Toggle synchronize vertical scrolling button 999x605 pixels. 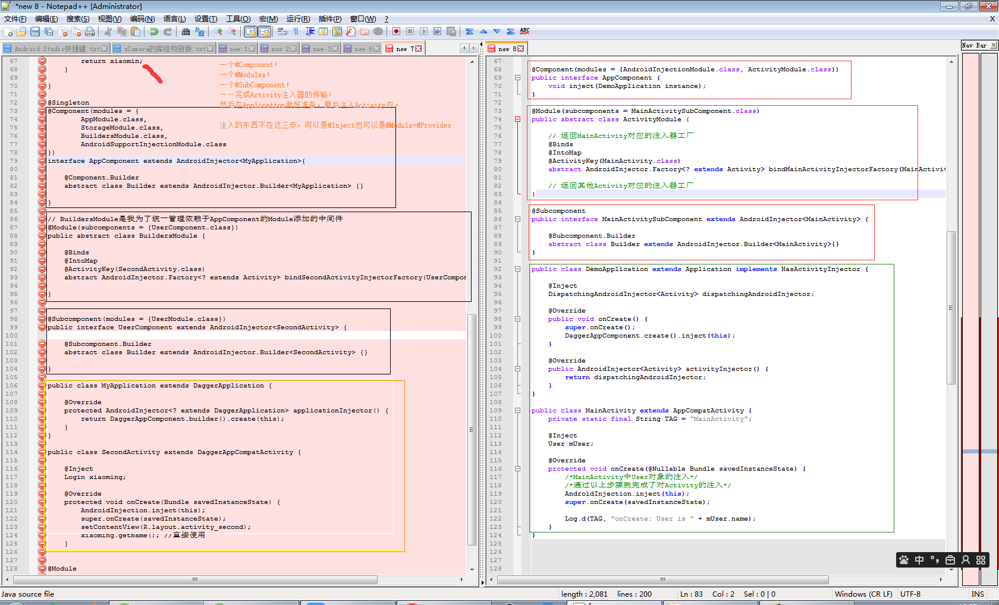point(250,31)
